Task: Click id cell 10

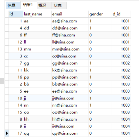Action: click(16, 98)
